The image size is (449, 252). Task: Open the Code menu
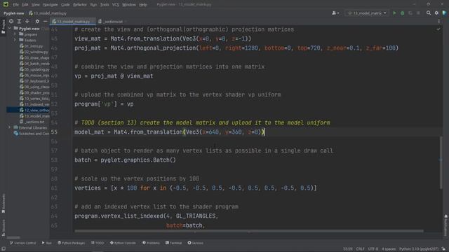[x=65, y=5]
